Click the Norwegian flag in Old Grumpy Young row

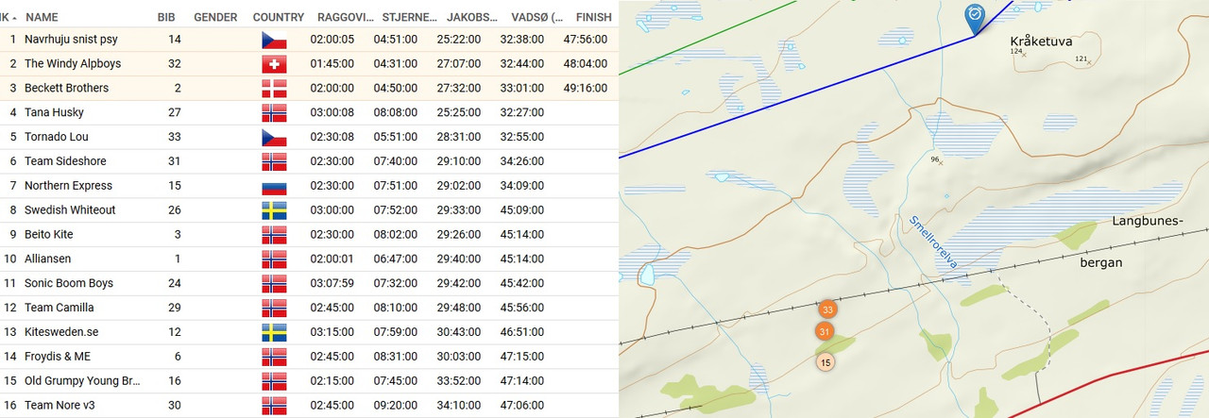point(274,382)
